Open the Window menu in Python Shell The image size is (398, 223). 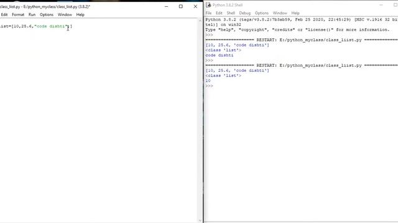pyautogui.click(x=280, y=13)
